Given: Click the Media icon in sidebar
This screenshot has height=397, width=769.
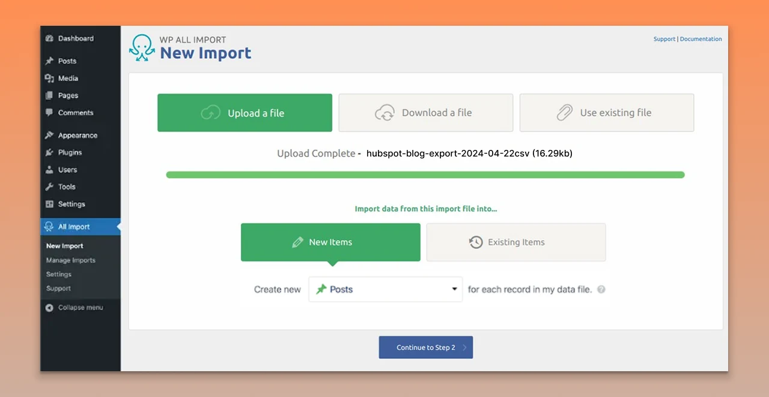Looking at the screenshot, I should [x=50, y=79].
